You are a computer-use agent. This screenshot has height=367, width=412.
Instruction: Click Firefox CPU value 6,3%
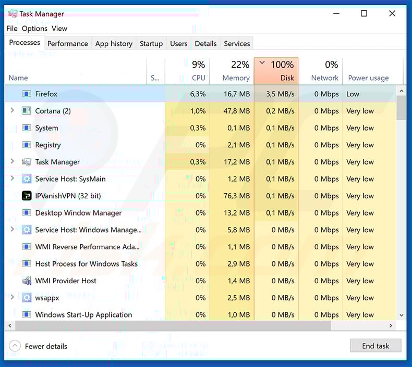(198, 94)
